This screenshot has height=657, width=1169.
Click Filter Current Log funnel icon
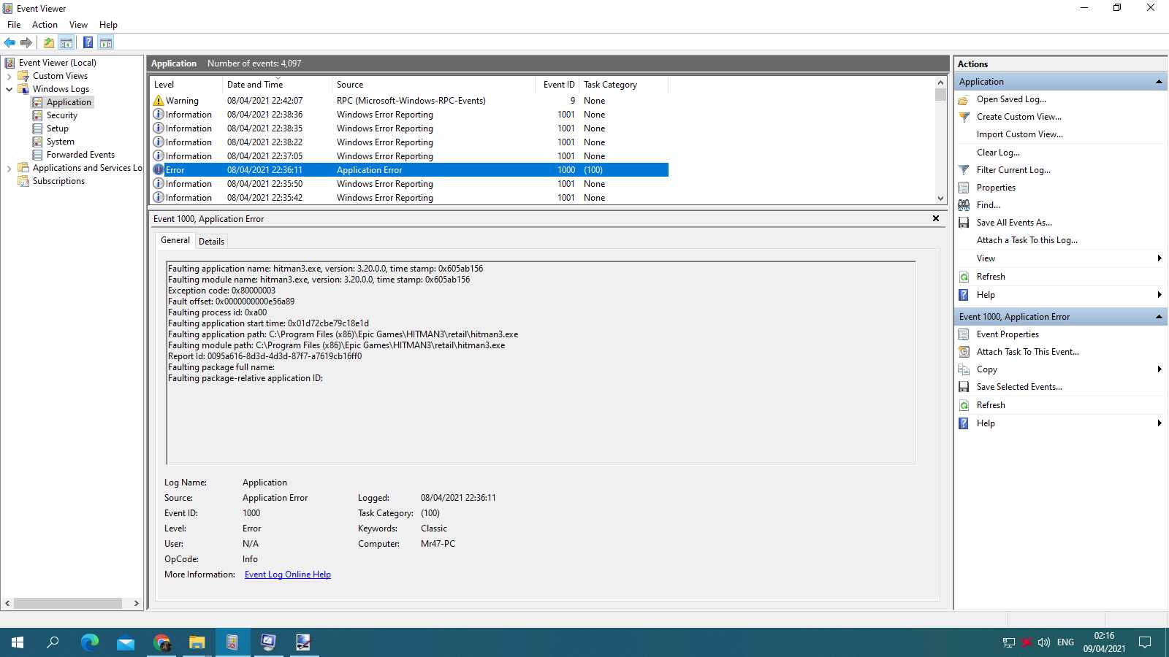pyautogui.click(x=964, y=170)
